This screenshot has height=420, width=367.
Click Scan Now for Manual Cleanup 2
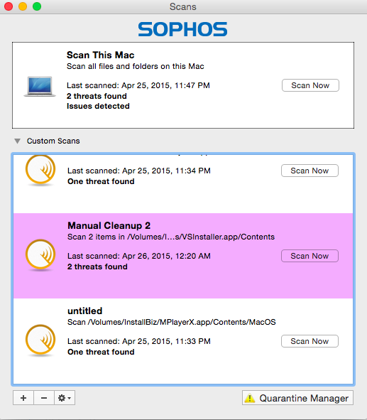pos(310,256)
